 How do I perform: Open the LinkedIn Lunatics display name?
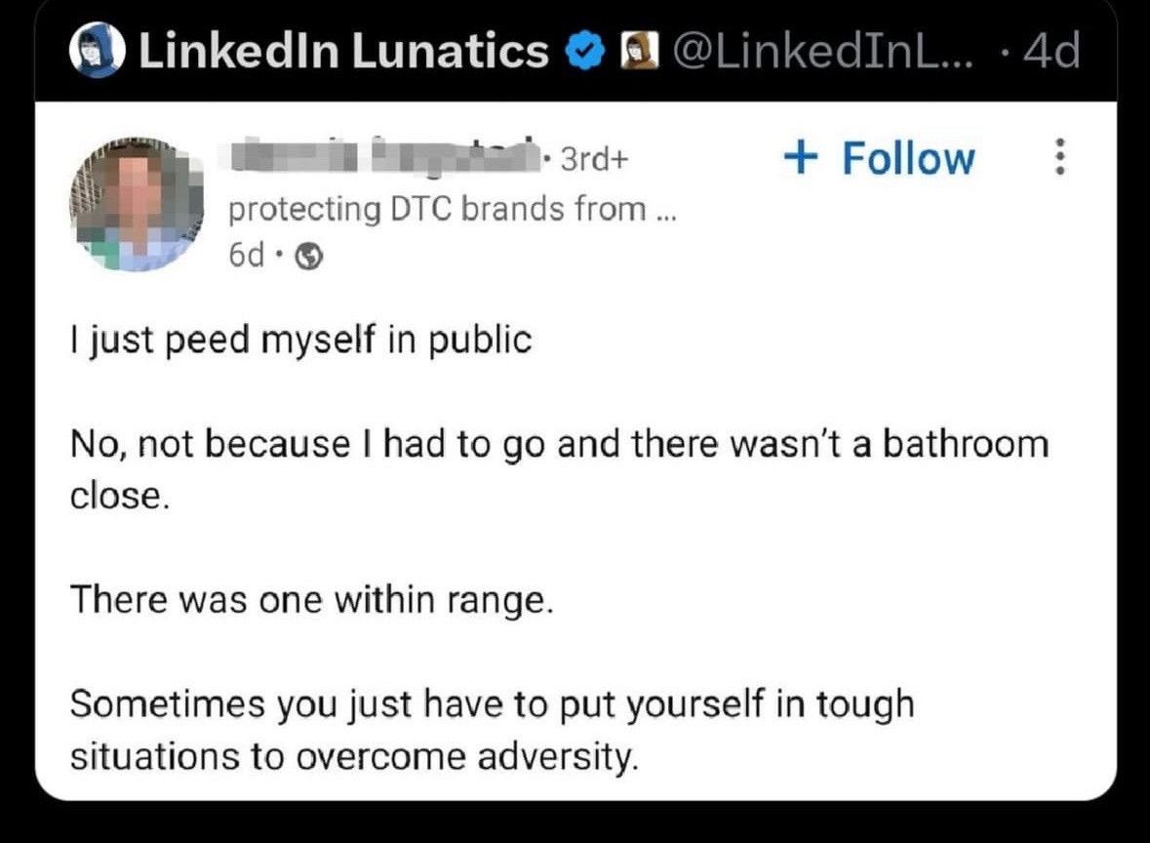click(343, 52)
